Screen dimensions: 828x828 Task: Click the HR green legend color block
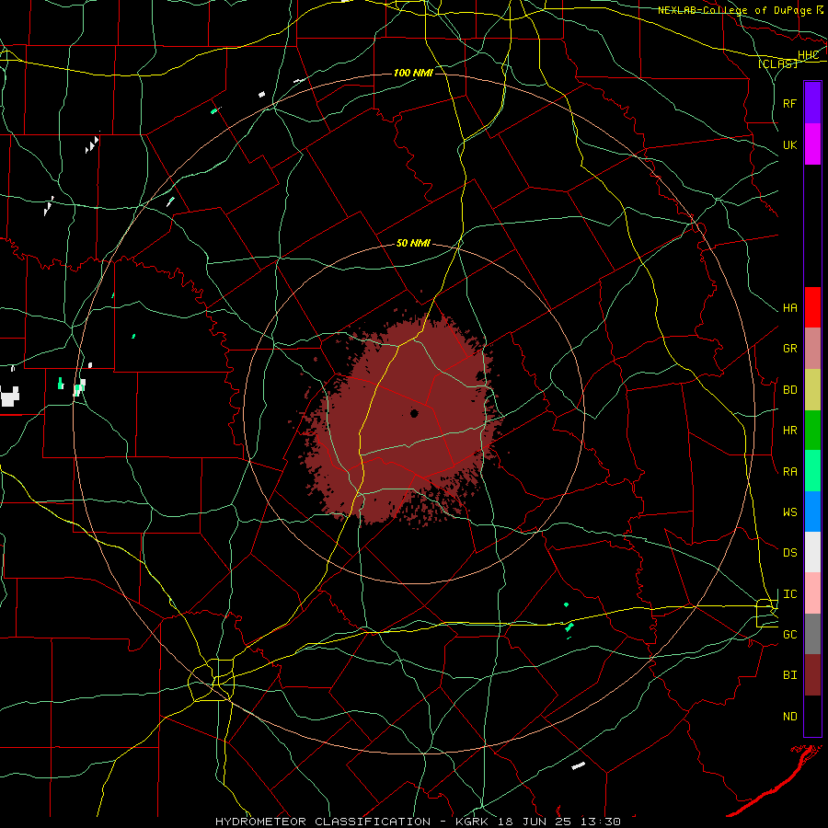(x=812, y=430)
